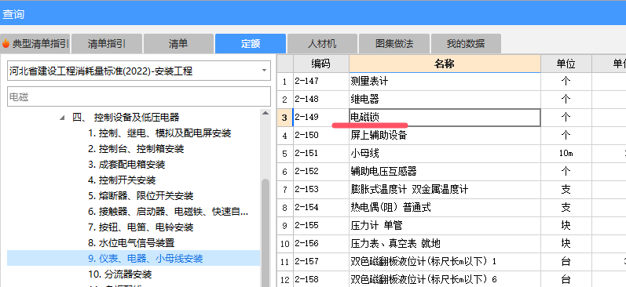
Task: Click code cell 2-148
Action: (x=321, y=100)
